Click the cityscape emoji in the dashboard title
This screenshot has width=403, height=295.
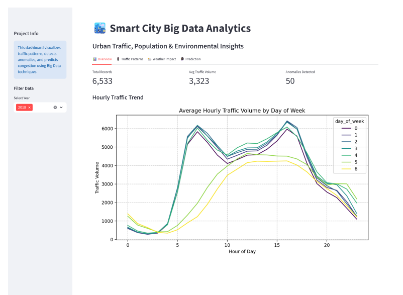[99, 28]
